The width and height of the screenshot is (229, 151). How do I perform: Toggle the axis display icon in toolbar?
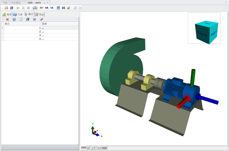35,8
